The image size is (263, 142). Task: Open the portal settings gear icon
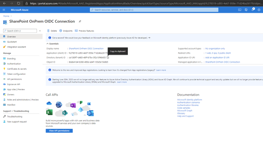(259, 10)
